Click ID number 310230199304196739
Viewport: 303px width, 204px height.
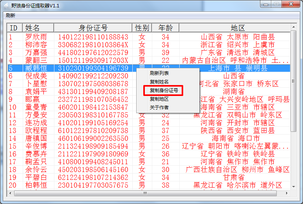(93, 68)
